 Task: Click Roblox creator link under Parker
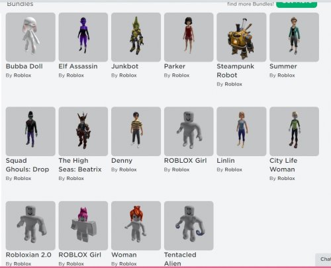[x=181, y=75]
